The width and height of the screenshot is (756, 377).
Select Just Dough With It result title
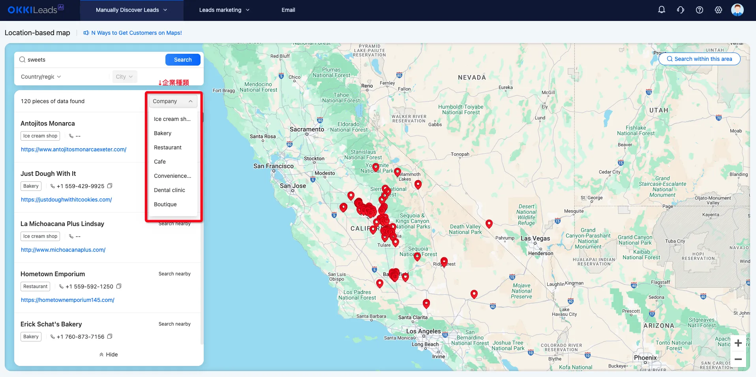click(48, 173)
